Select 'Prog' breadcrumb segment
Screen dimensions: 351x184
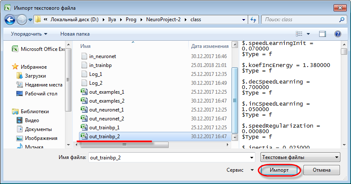tap(131, 20)
